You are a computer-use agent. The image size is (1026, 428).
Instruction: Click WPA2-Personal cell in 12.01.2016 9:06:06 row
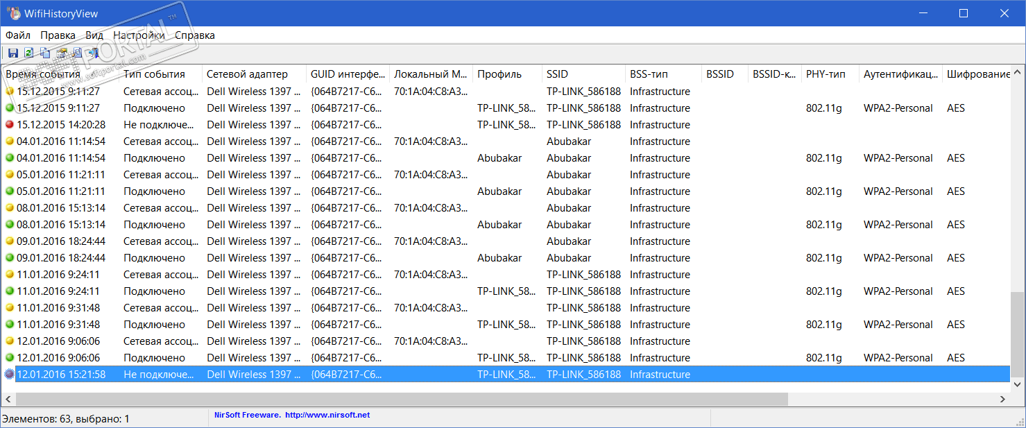pos(898,358)
